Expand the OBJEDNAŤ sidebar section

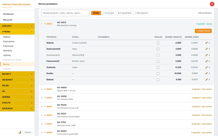click(x=17, y=80)
